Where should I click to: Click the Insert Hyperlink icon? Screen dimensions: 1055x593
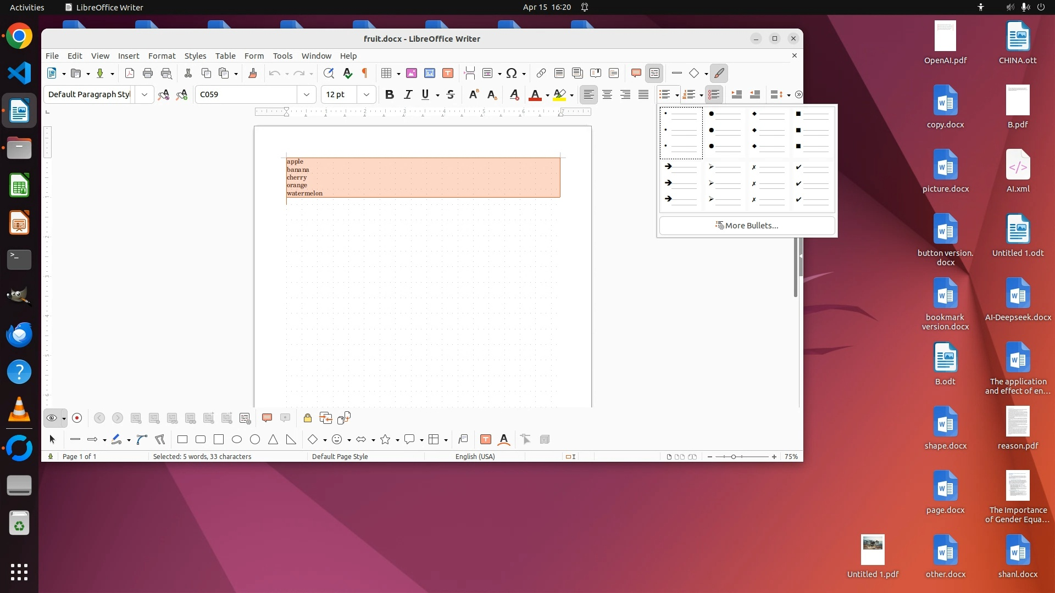pos(541,73)
